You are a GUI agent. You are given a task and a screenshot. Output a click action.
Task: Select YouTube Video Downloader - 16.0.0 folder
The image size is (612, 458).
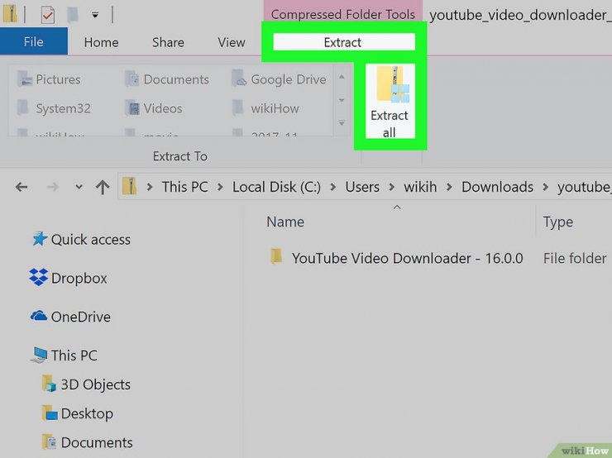click(408, 258)
